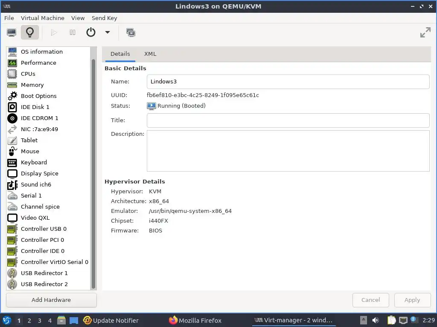Open the taskbar start menu icon
Image resolution: width=437 pixels, height=327 pixels.
pos(7,321)
